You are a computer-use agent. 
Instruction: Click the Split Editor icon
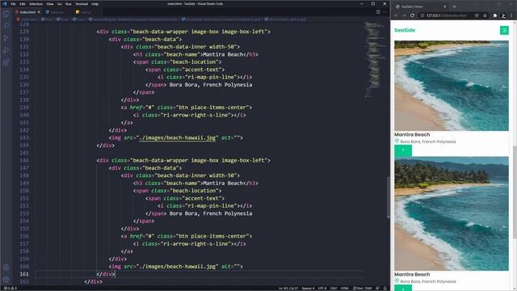click(378, 12)
